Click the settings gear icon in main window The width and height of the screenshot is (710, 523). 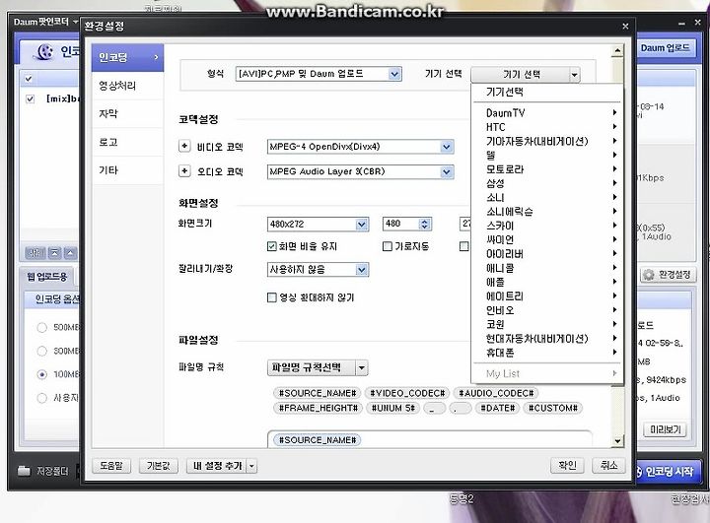[649, 275]
